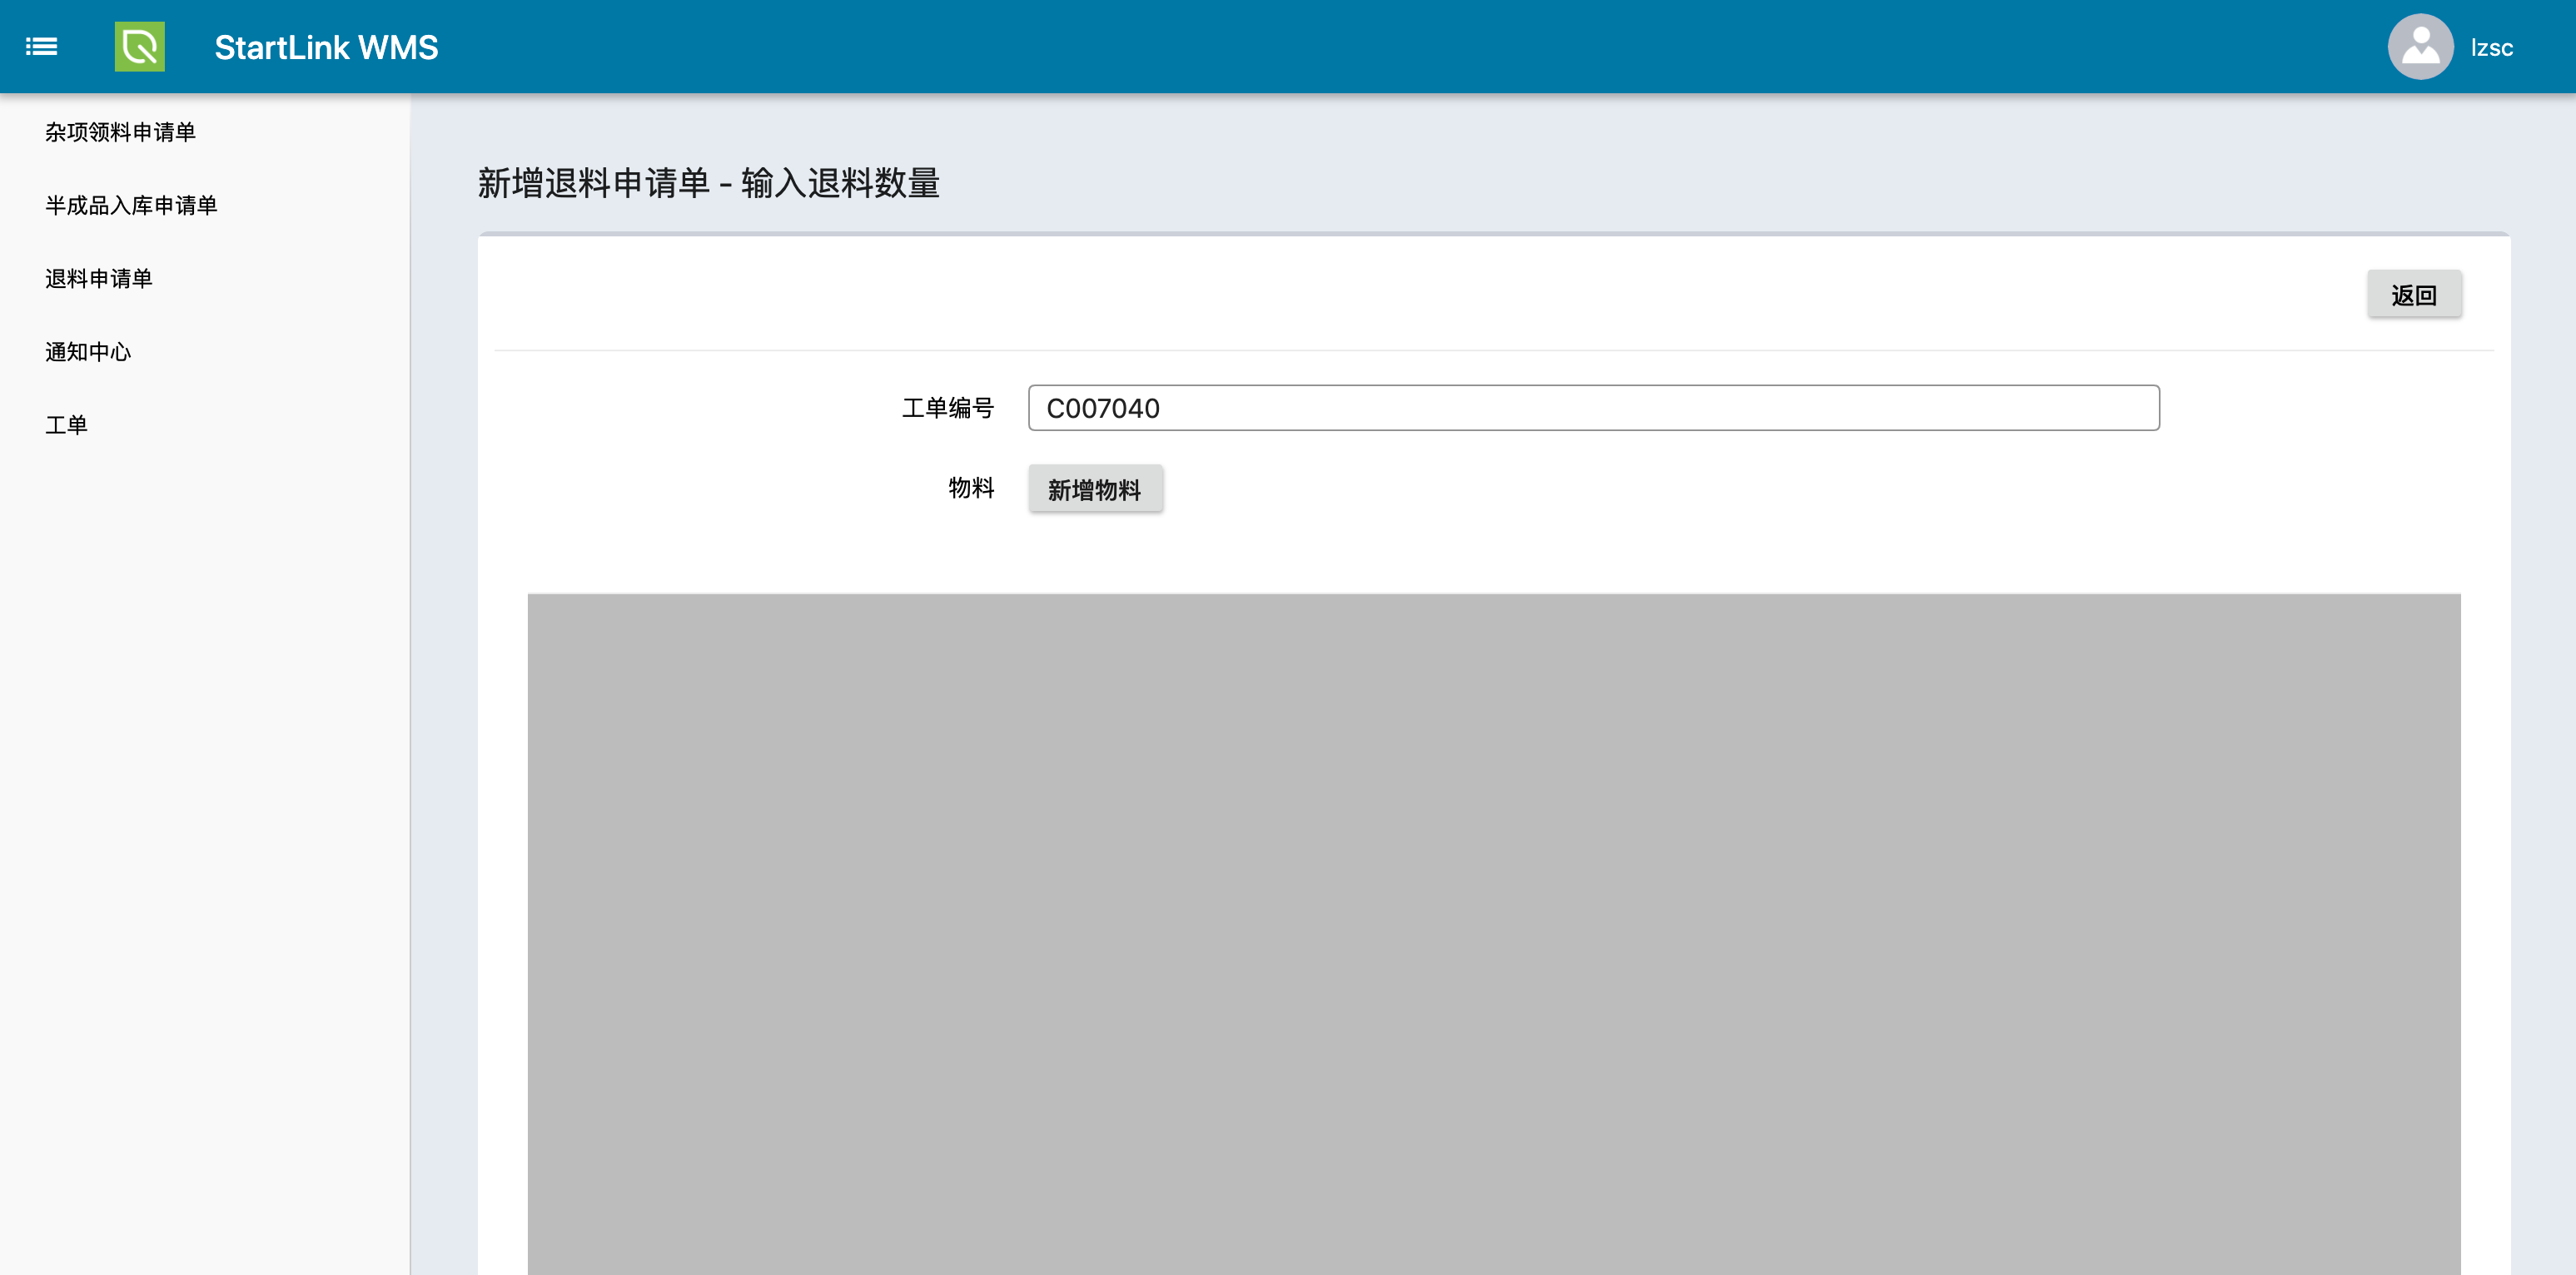Focus the 工单编号 input field
The width and height of the screenshot is (2576, 1275).
point(1594,408)
